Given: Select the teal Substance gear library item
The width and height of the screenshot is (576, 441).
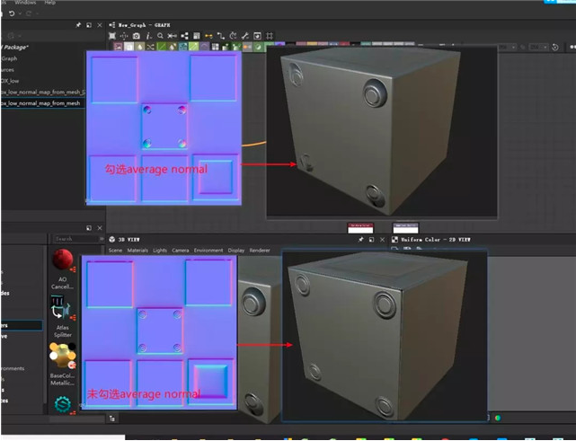Looking at the screenshot, I should pos(63,404).
